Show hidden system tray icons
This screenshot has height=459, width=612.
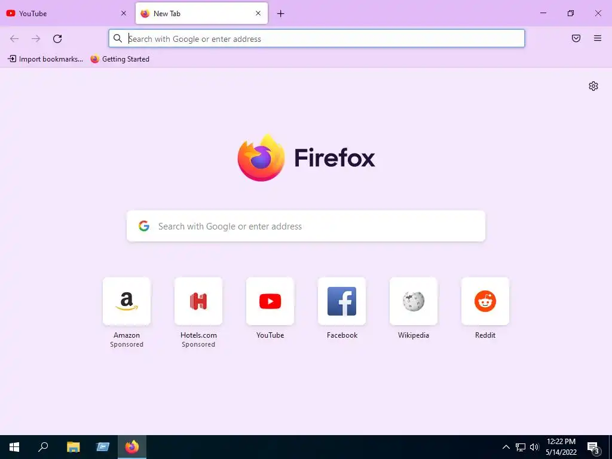(506, 447)
